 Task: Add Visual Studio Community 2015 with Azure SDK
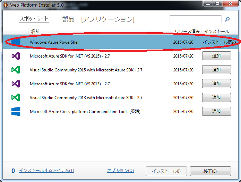[216, 70]
